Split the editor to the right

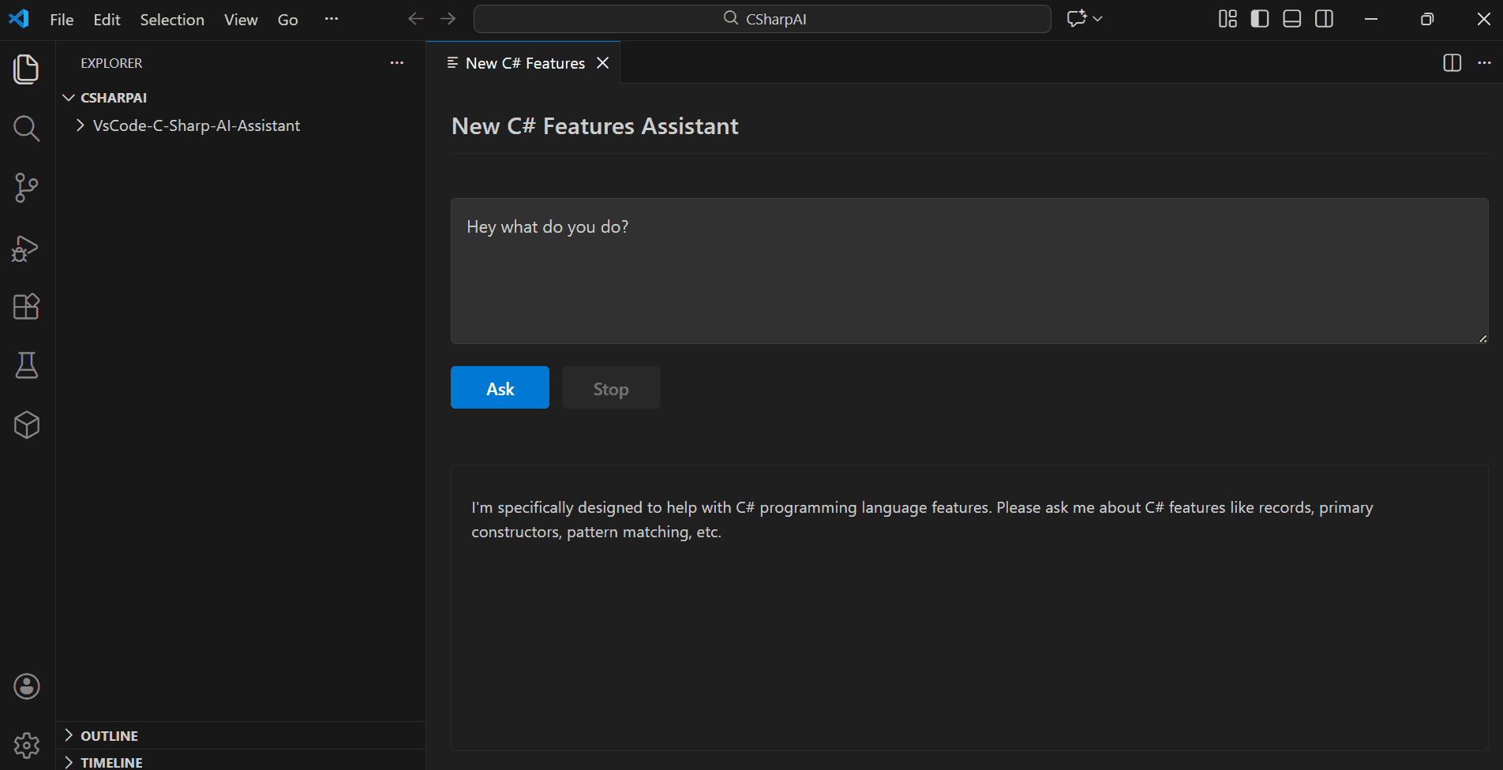(1452, 63)
